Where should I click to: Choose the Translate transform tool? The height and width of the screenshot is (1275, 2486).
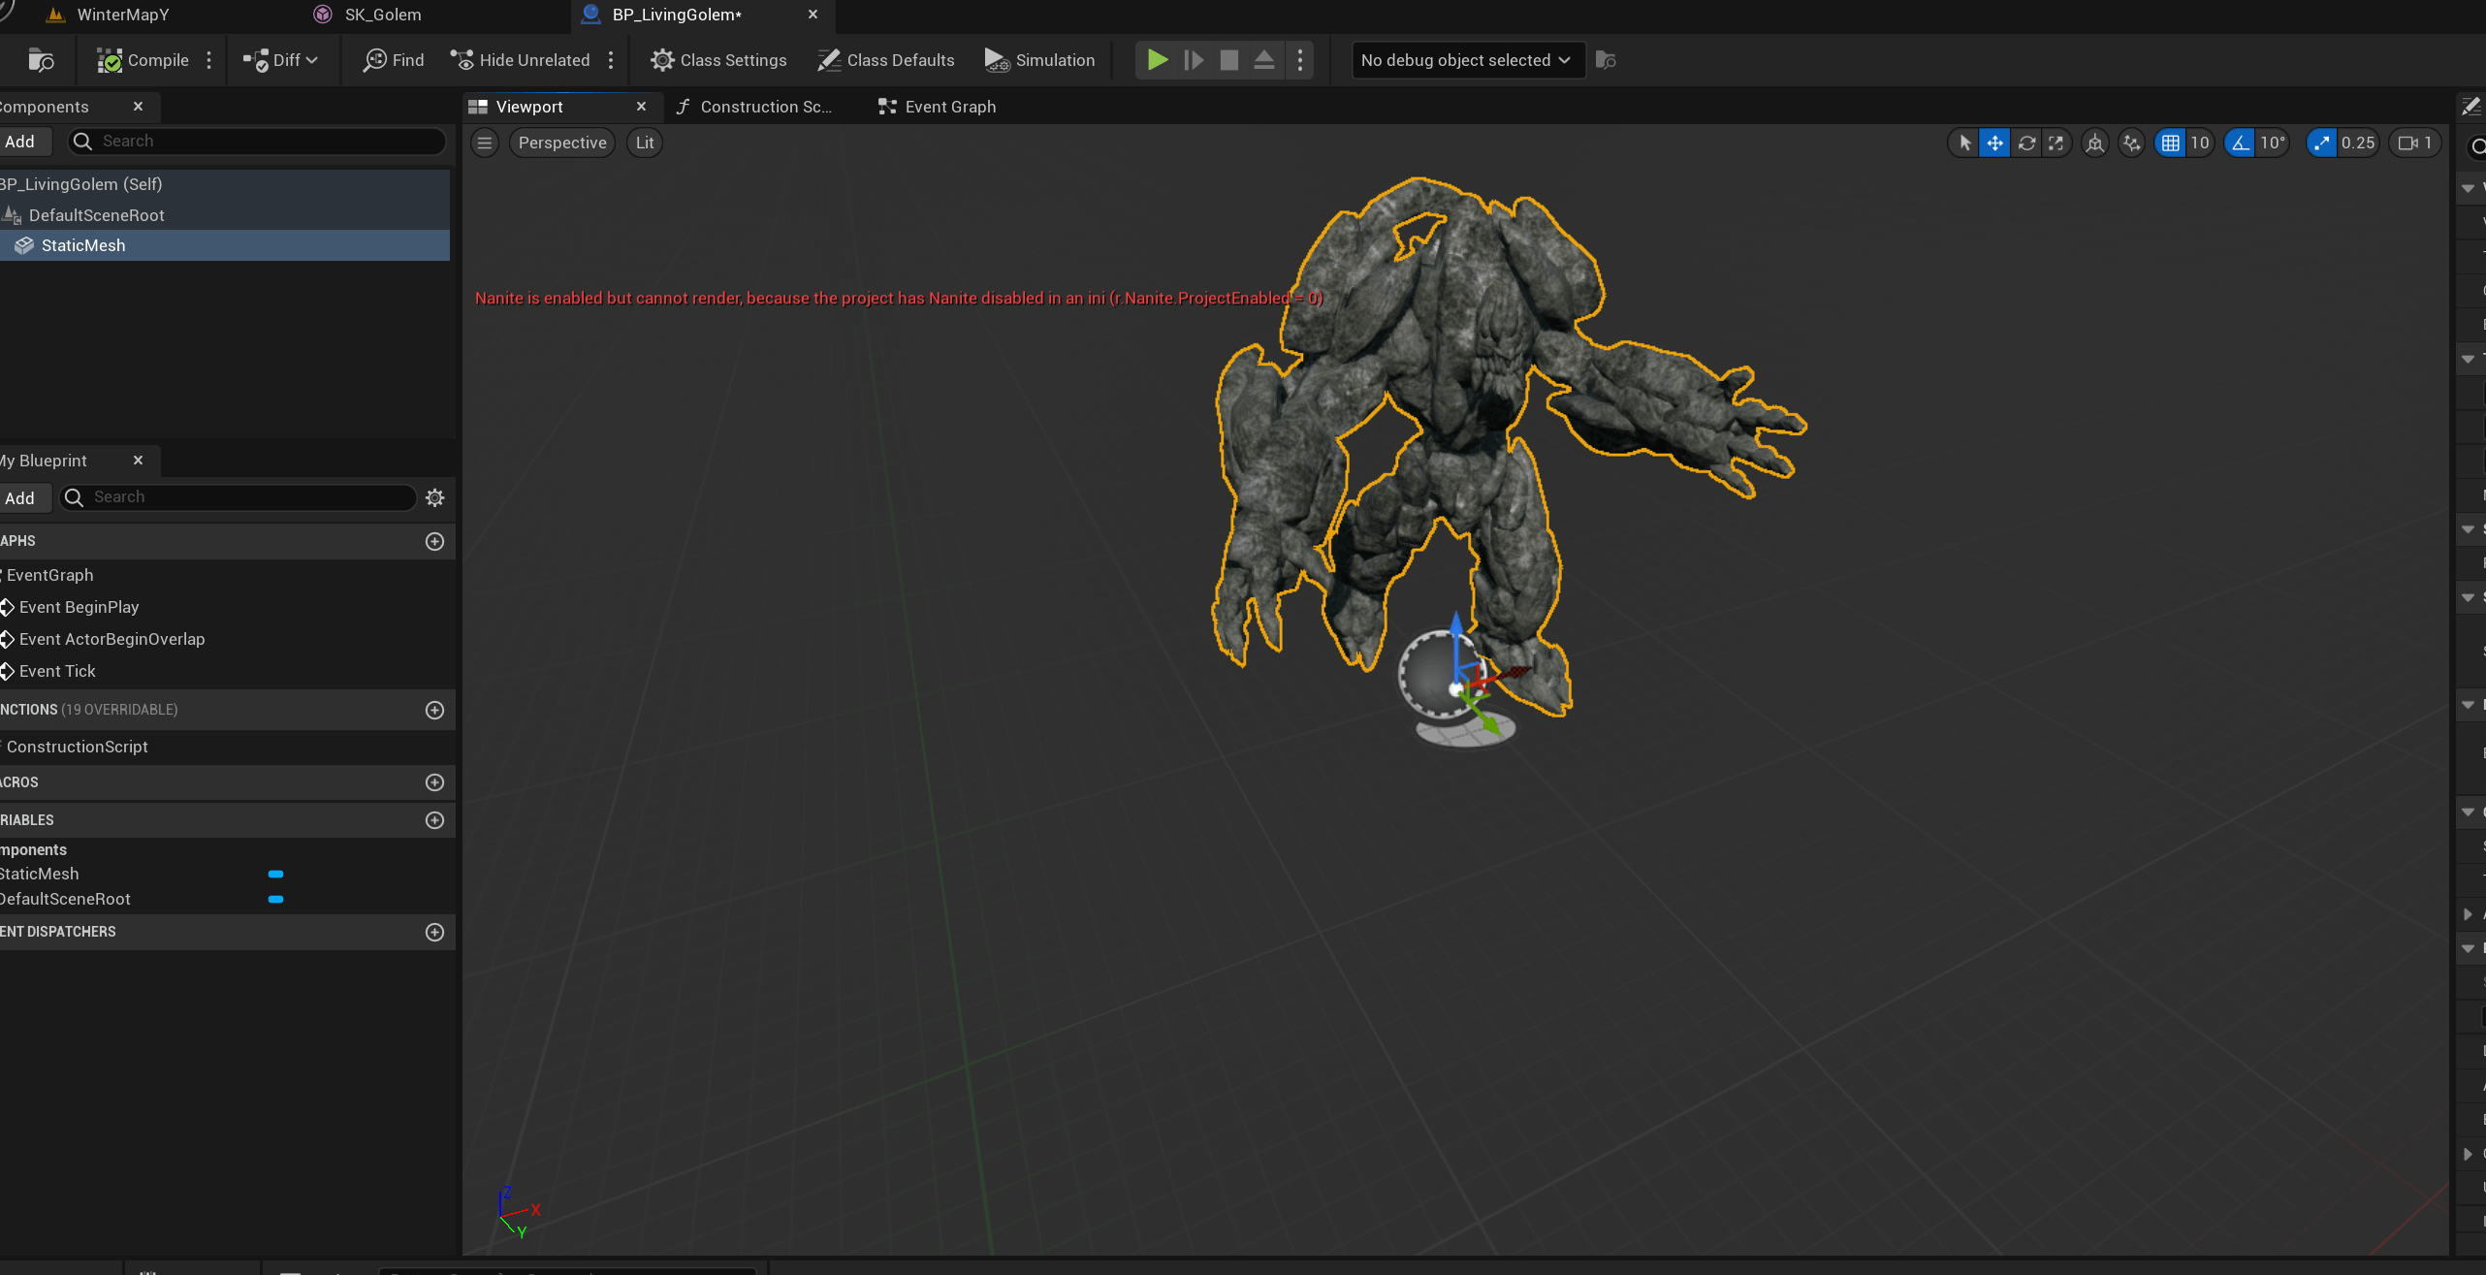pos(1994,143)
